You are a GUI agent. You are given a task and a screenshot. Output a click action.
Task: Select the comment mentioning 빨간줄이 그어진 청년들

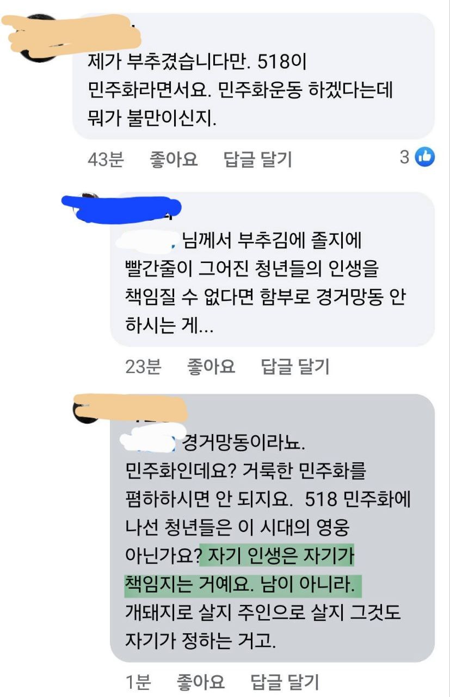[x=273, y=269]
